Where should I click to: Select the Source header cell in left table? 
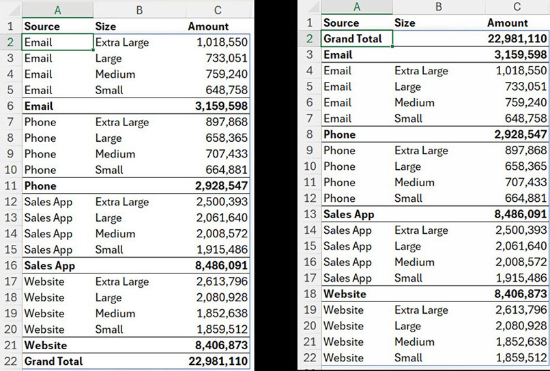(x=42, y=27)
